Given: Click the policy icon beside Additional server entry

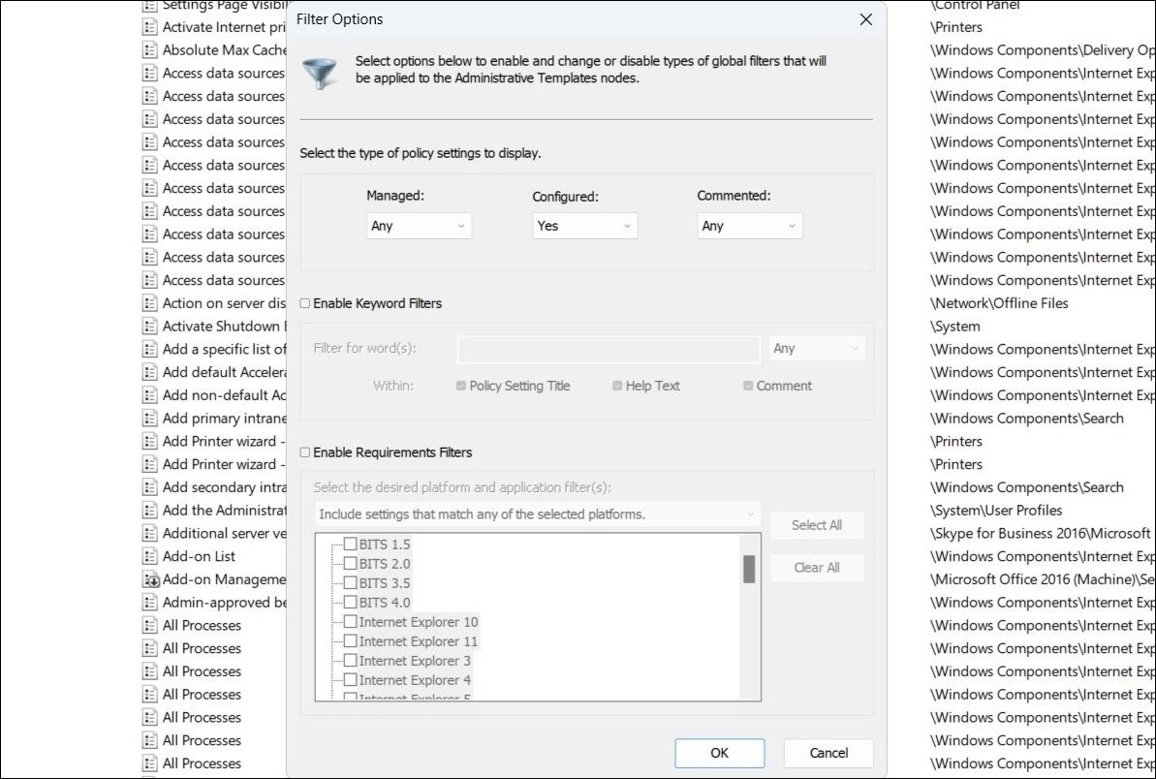Looking at the screenshot, I should [x=150, y=533].
